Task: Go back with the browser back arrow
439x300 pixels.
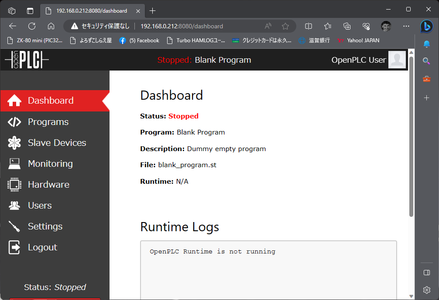Action: 13,26
